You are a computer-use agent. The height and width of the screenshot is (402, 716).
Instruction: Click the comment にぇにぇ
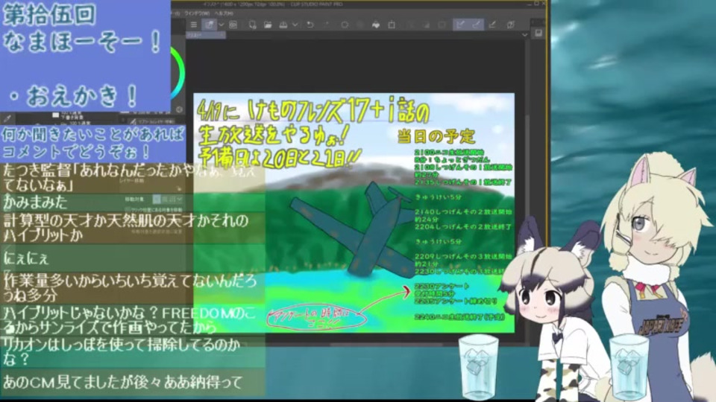(x=26, y=258)
